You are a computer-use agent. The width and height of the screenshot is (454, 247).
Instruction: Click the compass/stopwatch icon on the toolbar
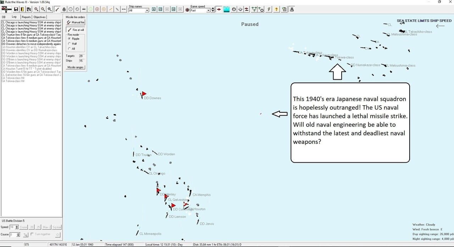(233, 9)
